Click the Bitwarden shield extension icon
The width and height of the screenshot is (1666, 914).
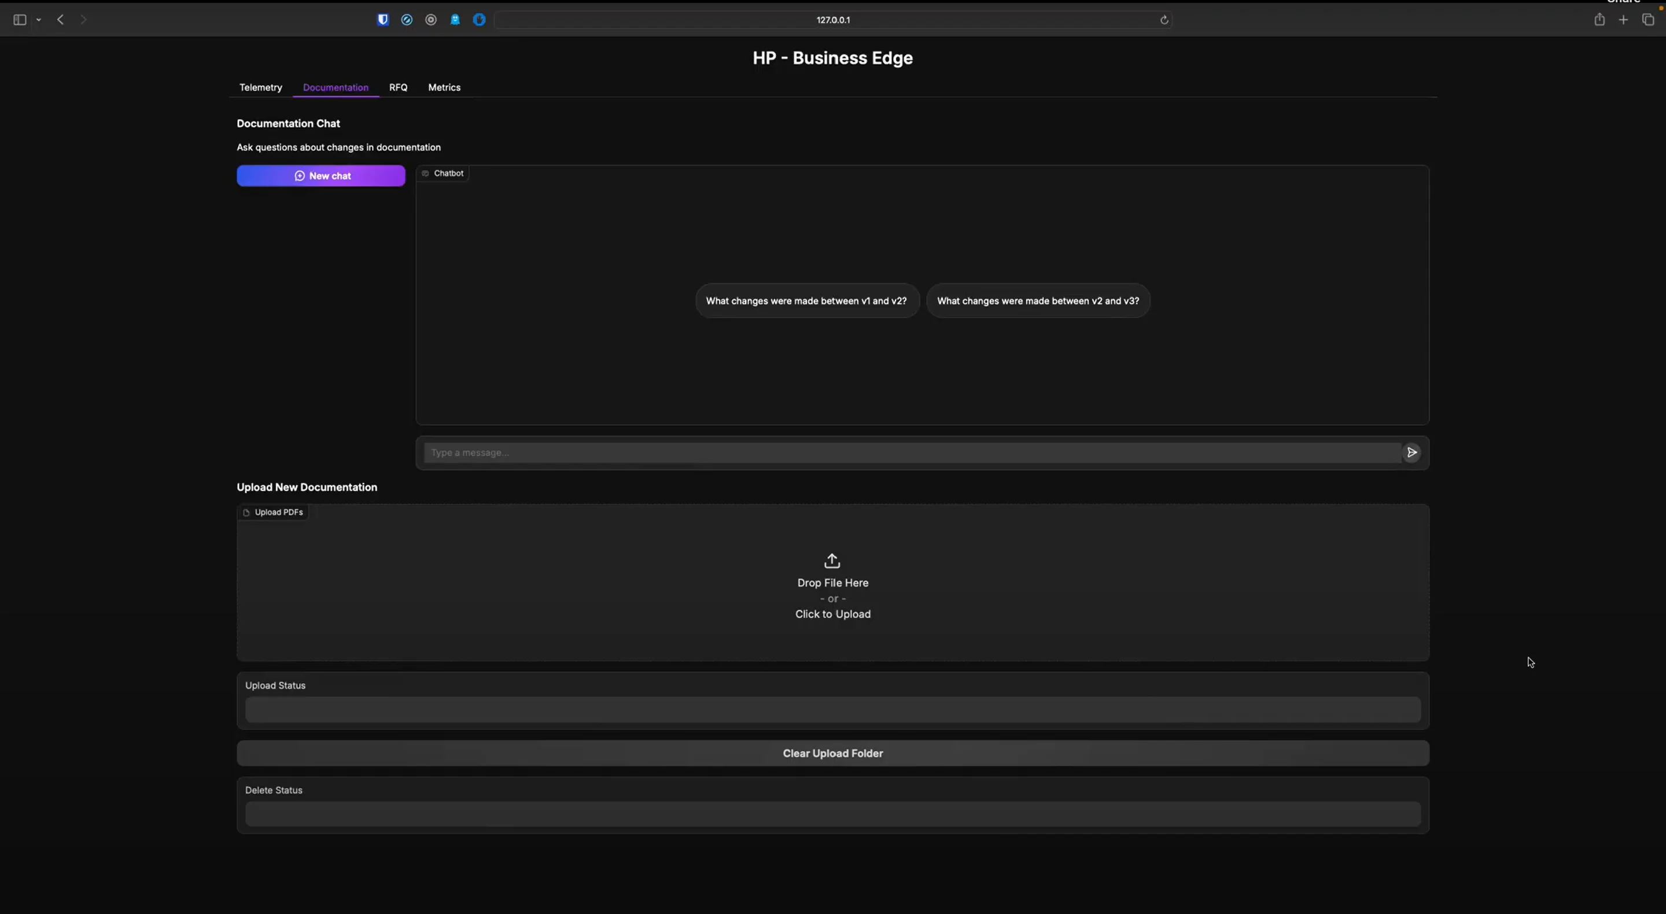[x=383, y=20]
